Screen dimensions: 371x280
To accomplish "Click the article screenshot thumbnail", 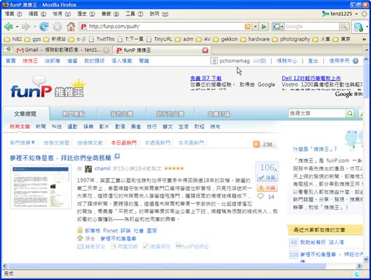I will (x=41, y=187).
